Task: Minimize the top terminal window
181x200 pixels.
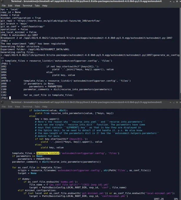Action: [x=174, y=2]
